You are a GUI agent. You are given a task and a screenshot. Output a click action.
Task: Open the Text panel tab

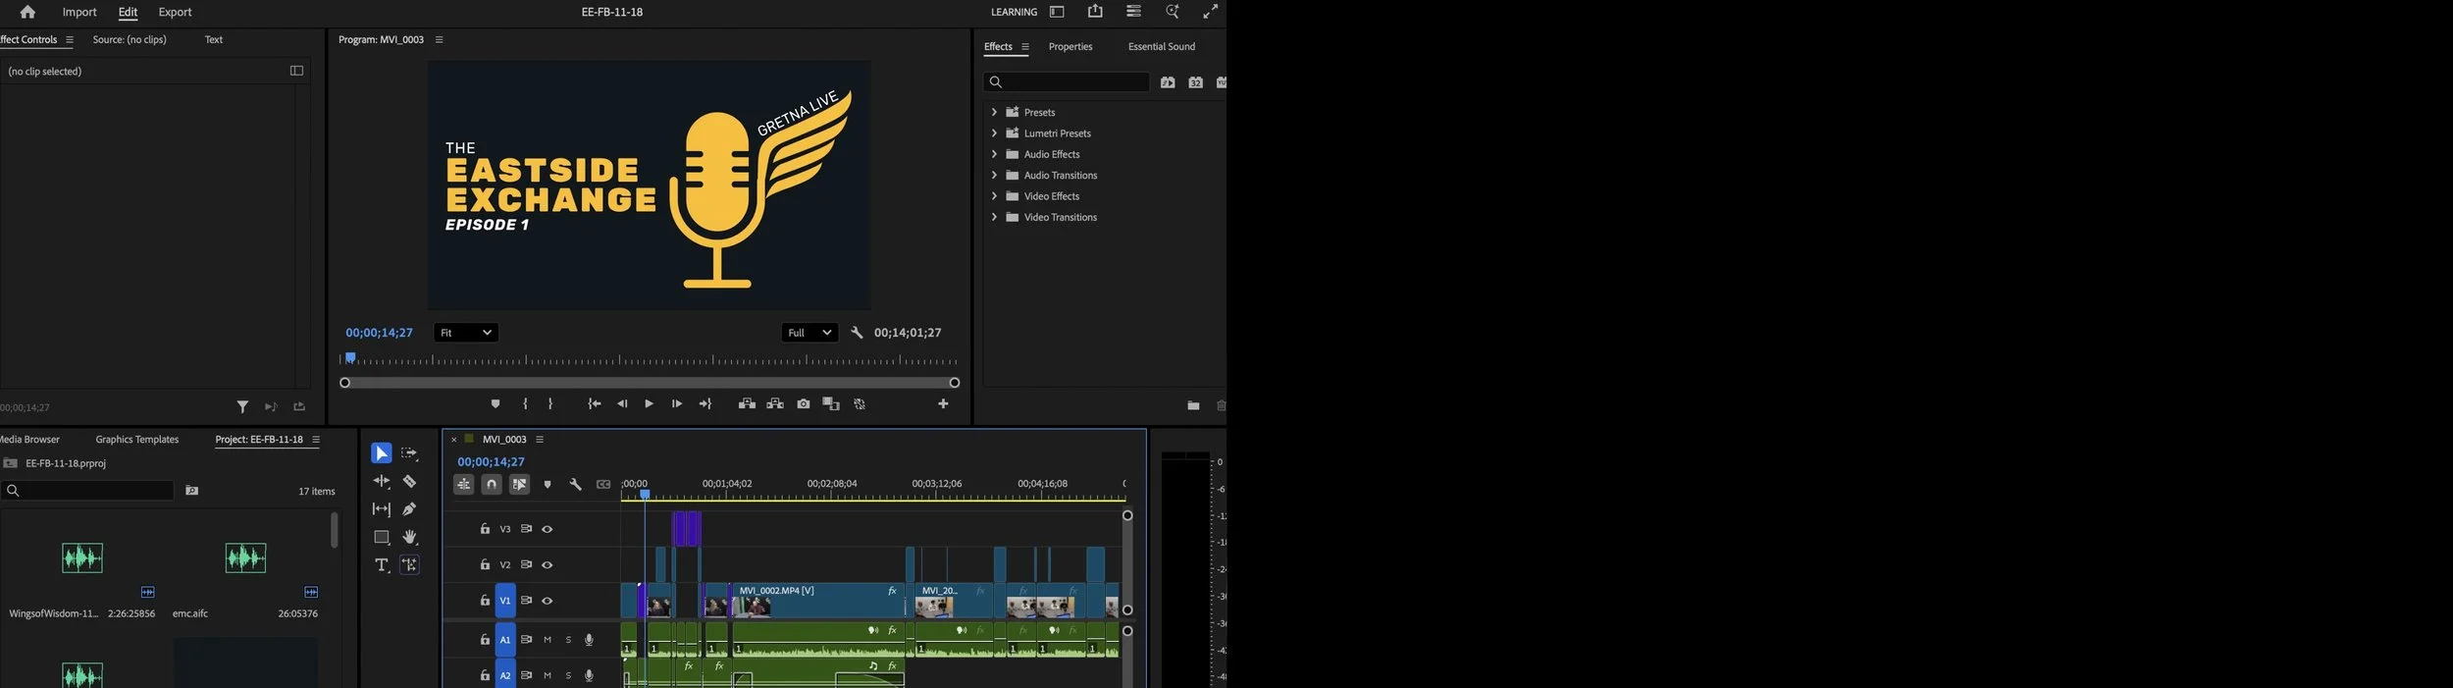click(x=214, y=40)
